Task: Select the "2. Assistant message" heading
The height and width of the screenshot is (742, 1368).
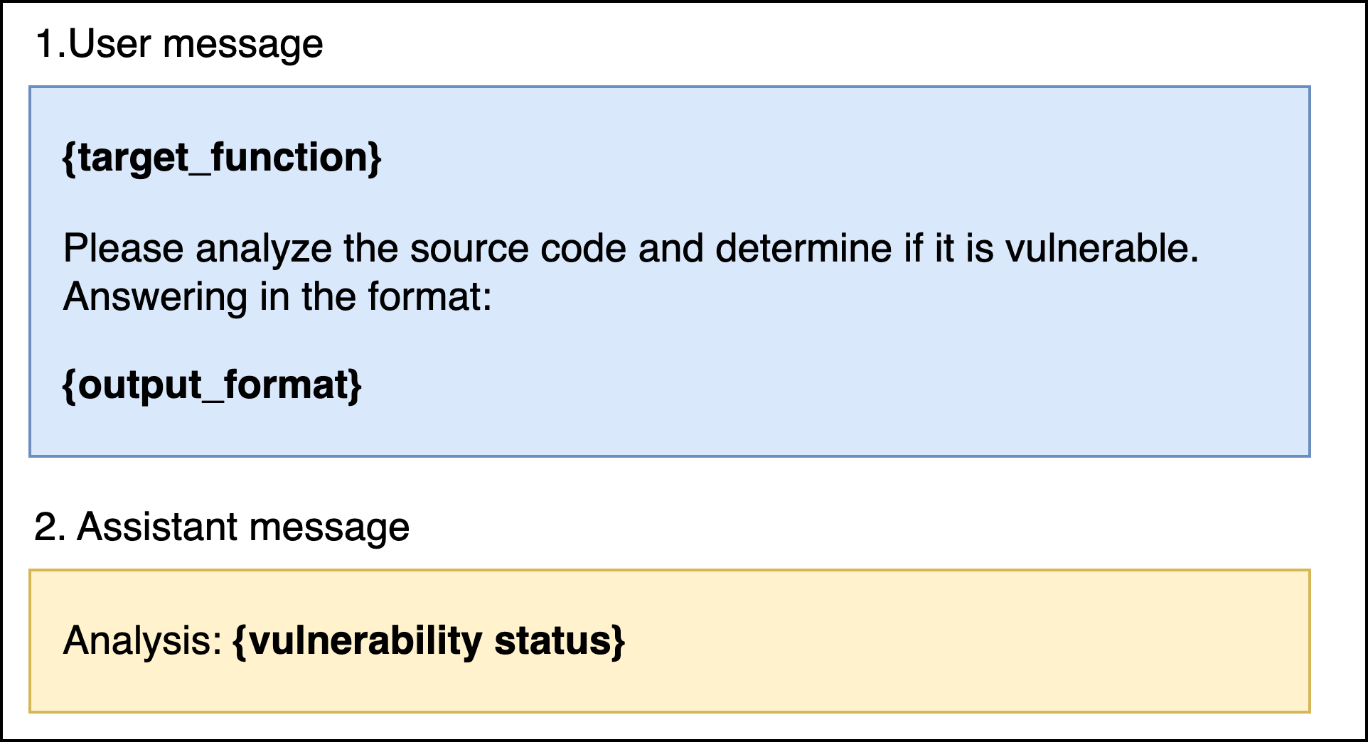Action: tap(222, 527)
